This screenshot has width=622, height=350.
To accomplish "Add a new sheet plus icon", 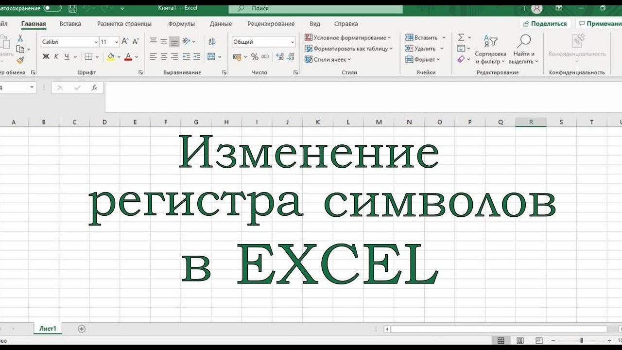I will tap(82, 329).
